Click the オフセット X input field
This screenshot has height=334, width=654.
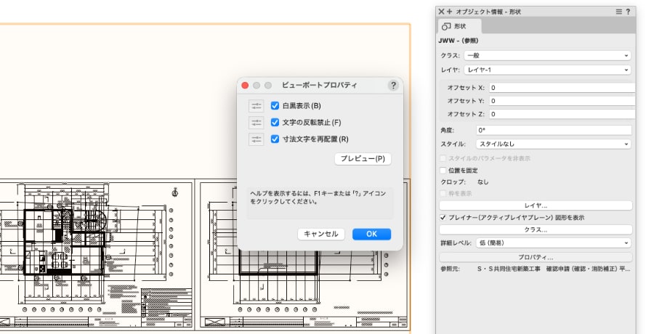coord(562,88)
